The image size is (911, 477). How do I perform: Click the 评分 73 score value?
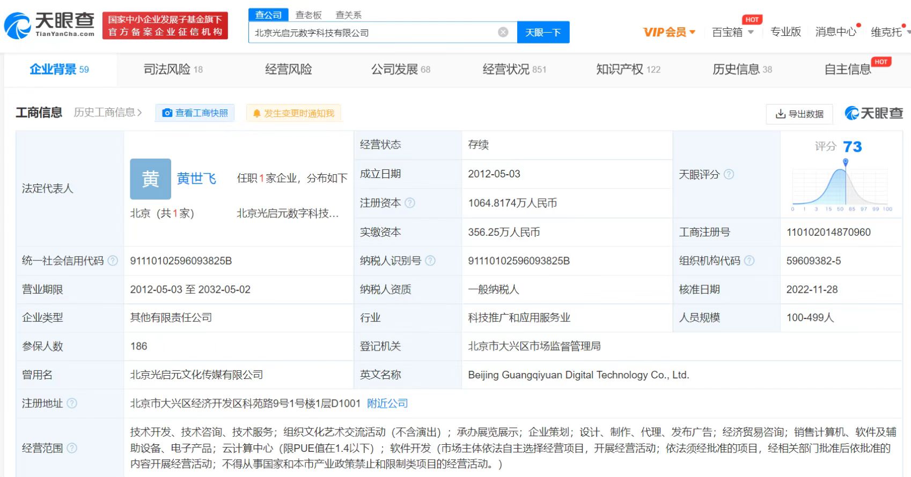click(852, 146)
